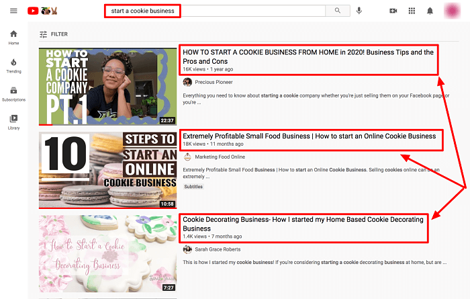Open thumbnail 'How to Start a Cookie Decorating Business'
This screenshot has width=470, height=299.
107,253
